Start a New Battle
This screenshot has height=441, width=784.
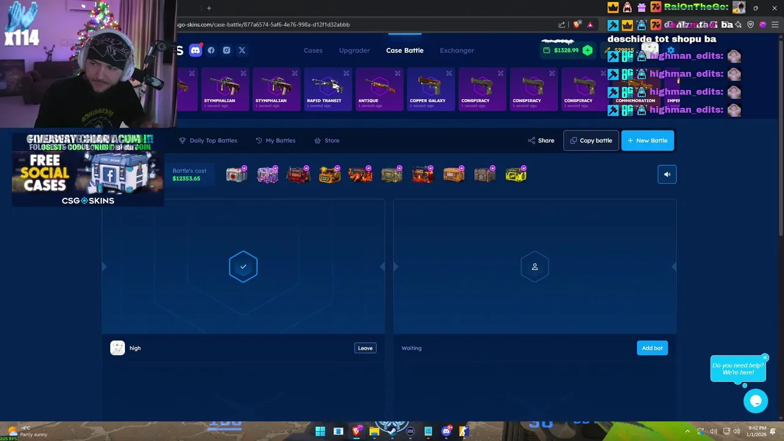pyautogui.click(x=647, y=140)
